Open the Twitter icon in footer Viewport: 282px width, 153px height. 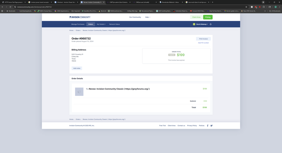point(211,126)
